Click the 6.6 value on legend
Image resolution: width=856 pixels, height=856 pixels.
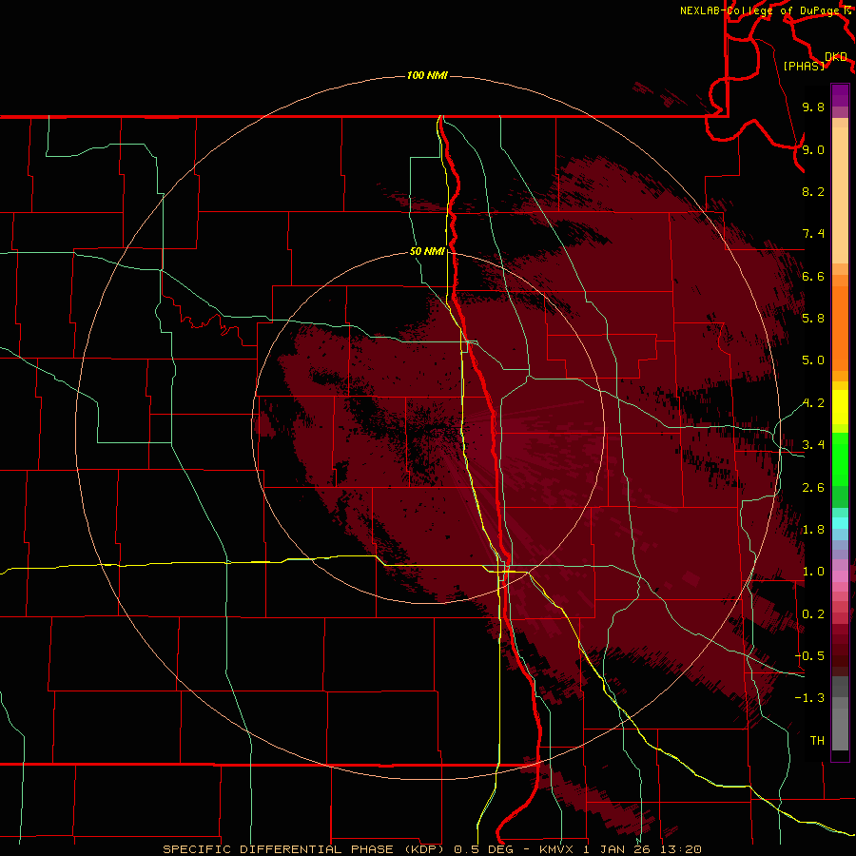[813, 276]
